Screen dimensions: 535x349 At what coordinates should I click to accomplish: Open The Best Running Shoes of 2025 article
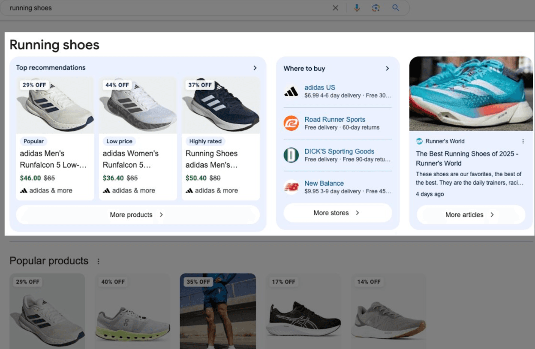pos(467,158)
